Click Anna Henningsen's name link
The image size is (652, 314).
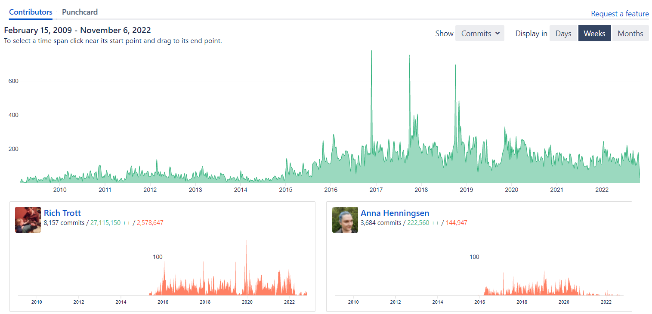click(x=395, y=213)
